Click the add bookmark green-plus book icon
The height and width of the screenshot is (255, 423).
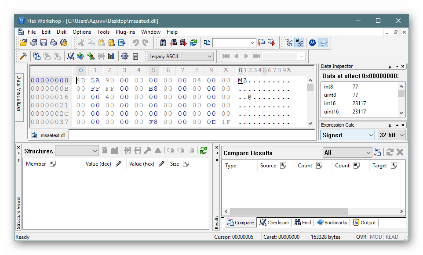[x=80, y=56]
